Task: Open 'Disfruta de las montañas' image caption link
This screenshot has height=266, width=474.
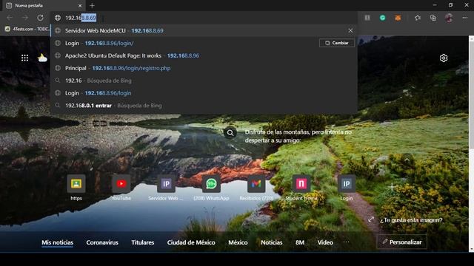Action: pyautogui.click(x=298, y=136)
